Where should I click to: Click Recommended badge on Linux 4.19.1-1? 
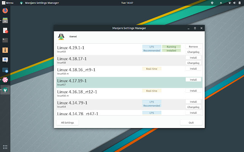coord(152,51)
